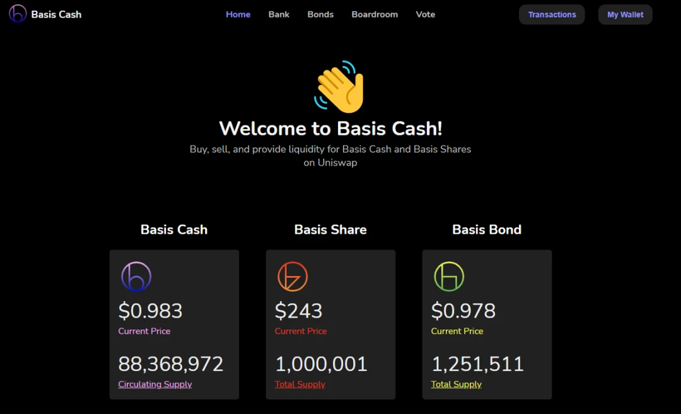Open the Home navigation tab

pyautogui.click(x=238, y=14)
